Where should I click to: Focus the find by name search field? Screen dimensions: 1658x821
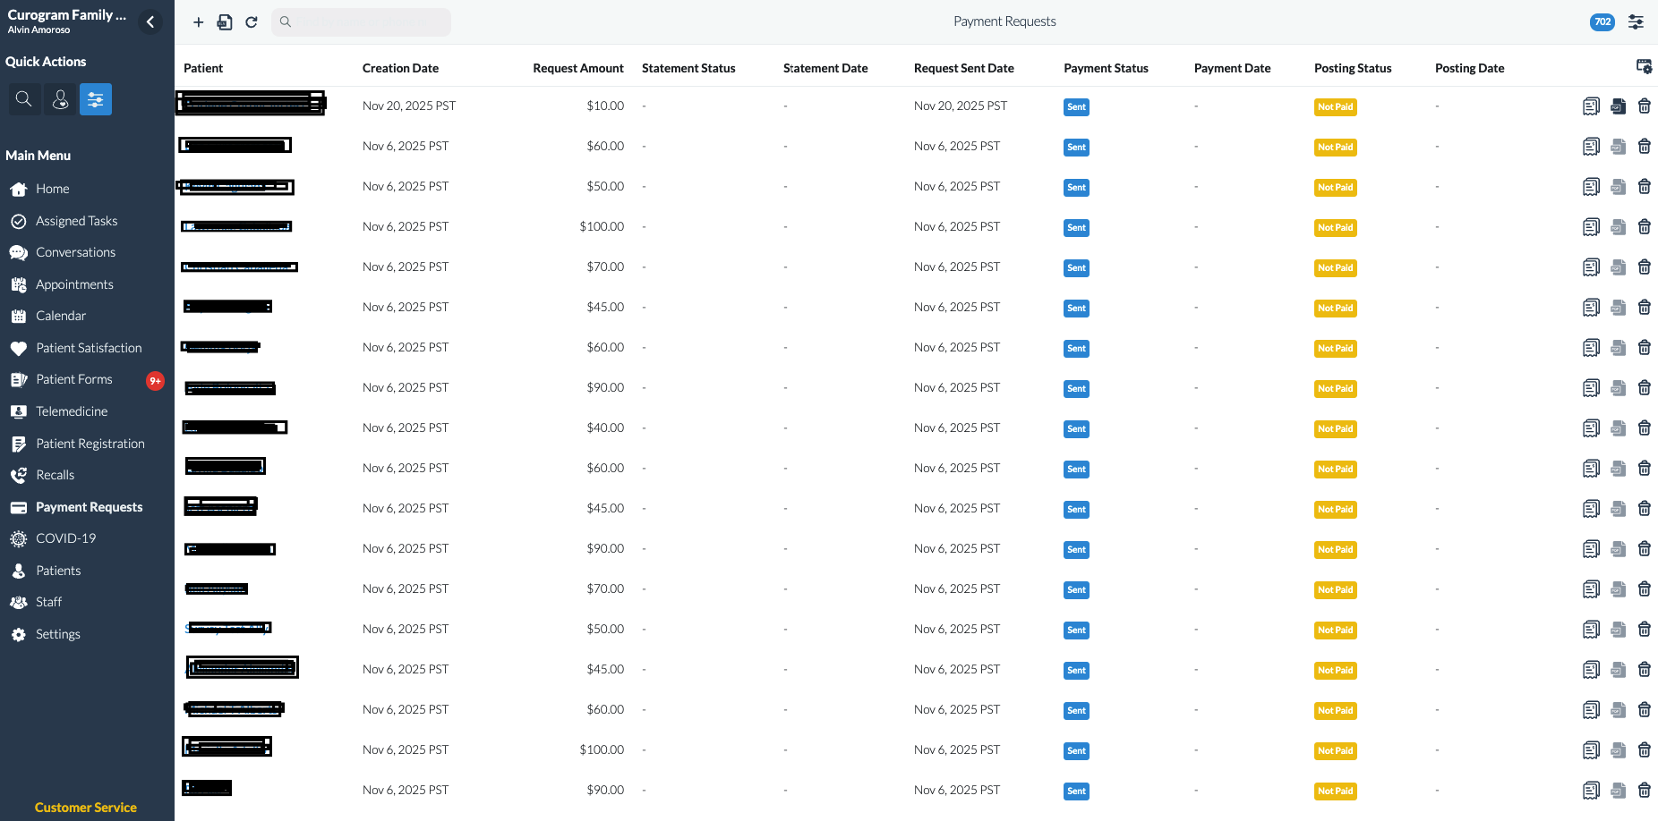click(x=367, y=22)
